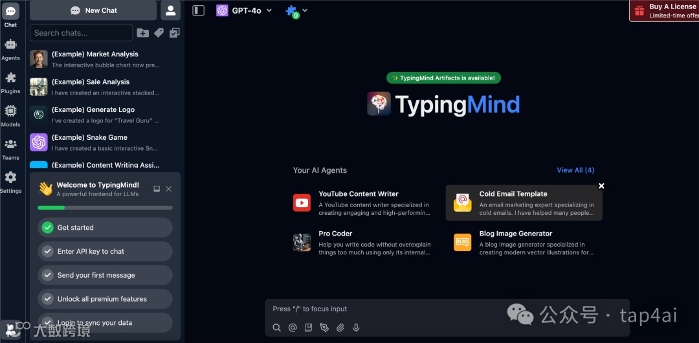Open the tags filter icon
Screen dimensions: 699x343
[159, 32]
